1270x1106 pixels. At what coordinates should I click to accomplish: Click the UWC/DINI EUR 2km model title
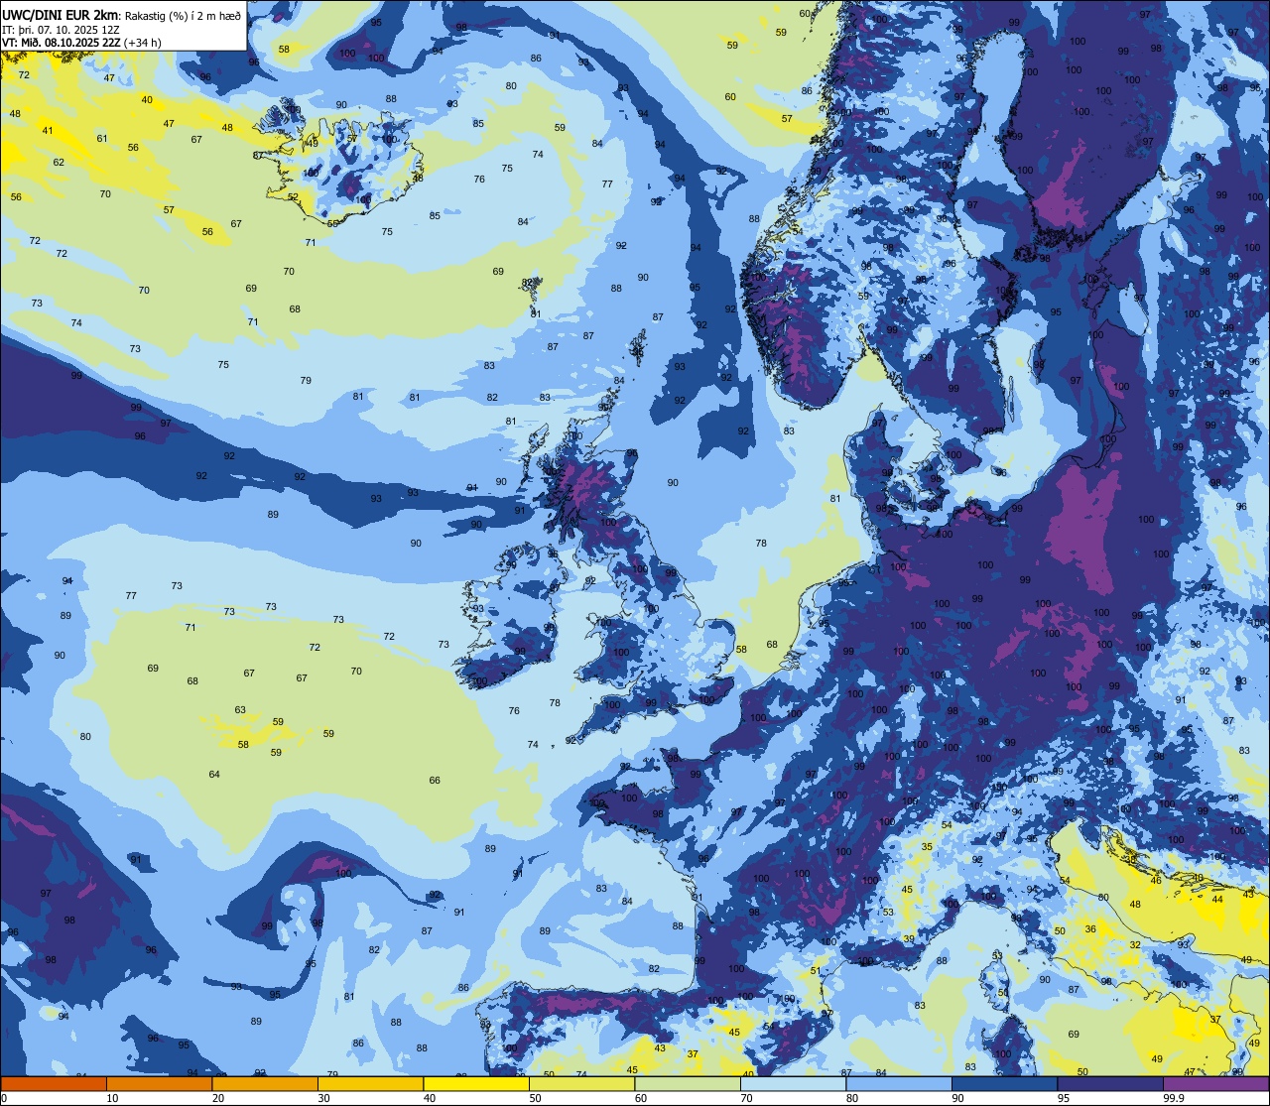click(x=61, y=14)
